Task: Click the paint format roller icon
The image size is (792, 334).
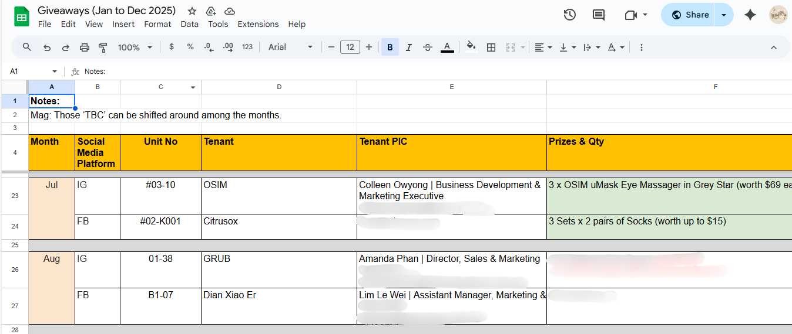Action: (103, 47)
